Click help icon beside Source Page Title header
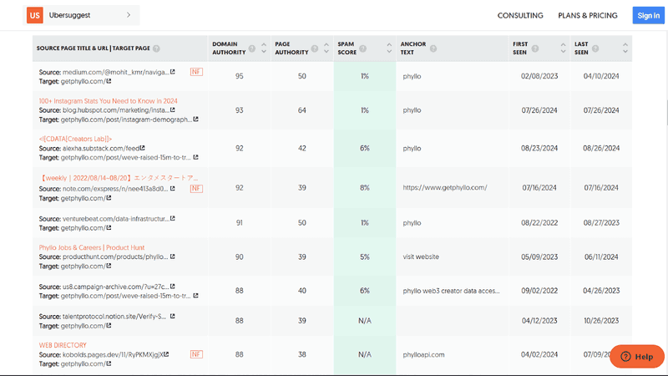This screenshot has height=376, width=668. 156,48
